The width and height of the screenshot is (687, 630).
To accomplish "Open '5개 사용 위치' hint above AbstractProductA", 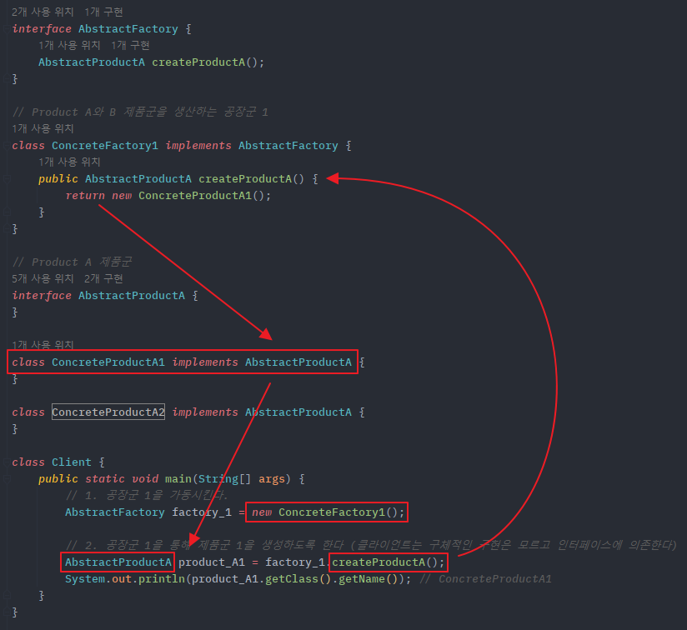I will tap(43, 278).
